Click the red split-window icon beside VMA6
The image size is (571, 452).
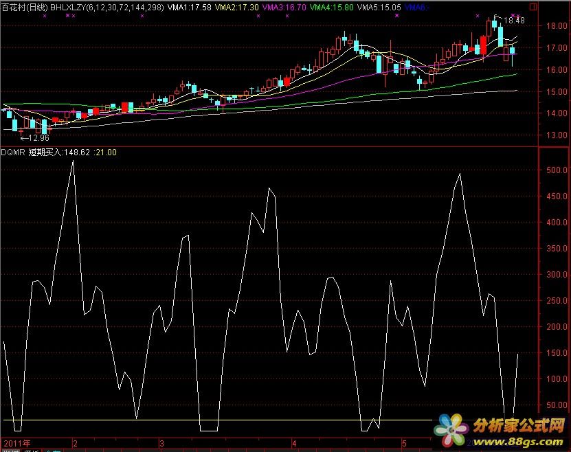(533, 7)
